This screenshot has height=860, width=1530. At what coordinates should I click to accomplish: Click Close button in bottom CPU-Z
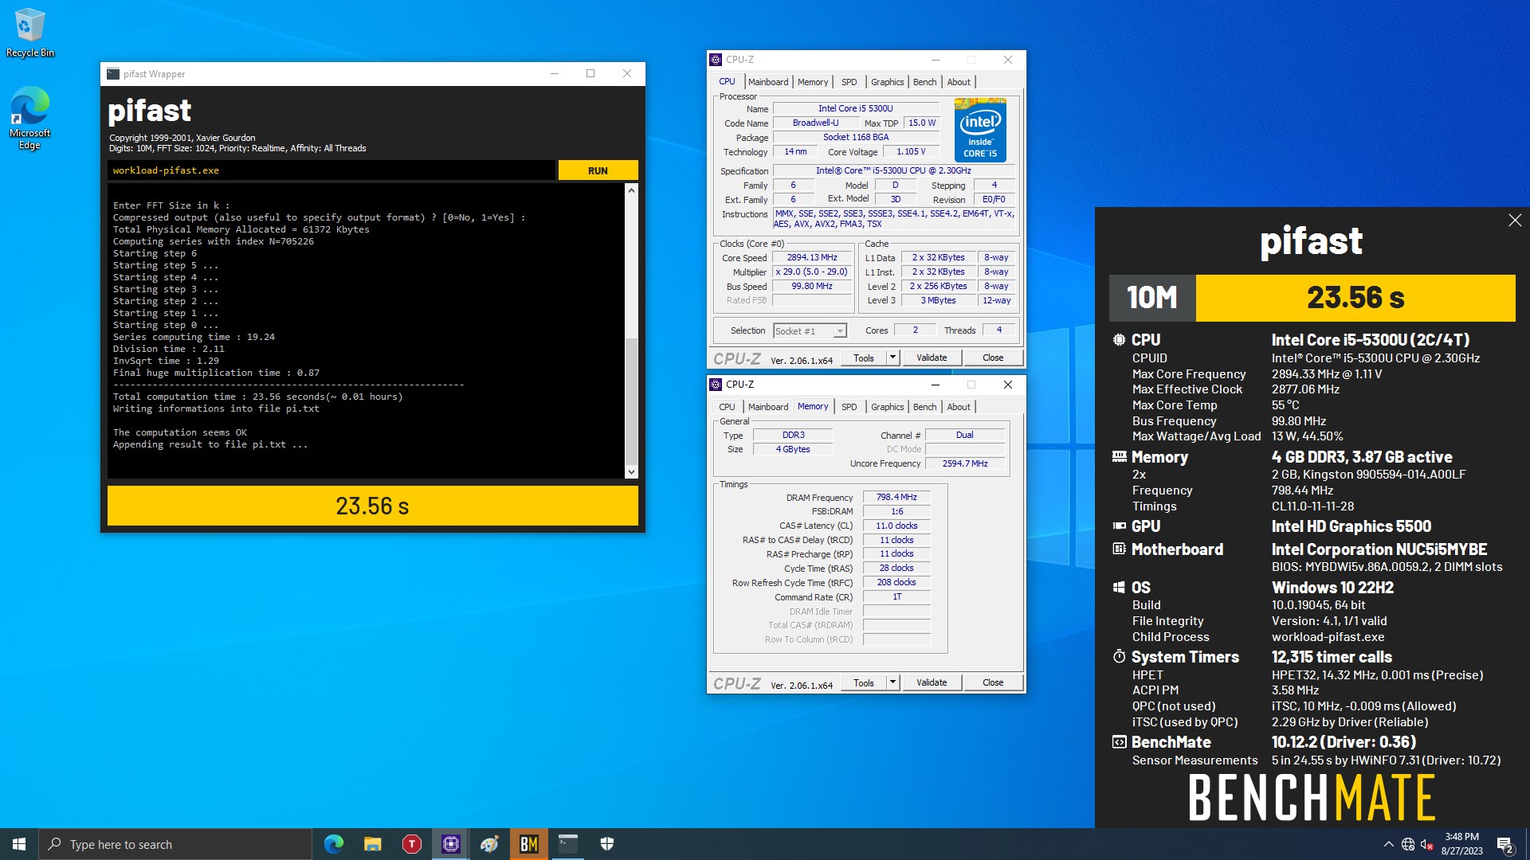click(x=993, y=682)
